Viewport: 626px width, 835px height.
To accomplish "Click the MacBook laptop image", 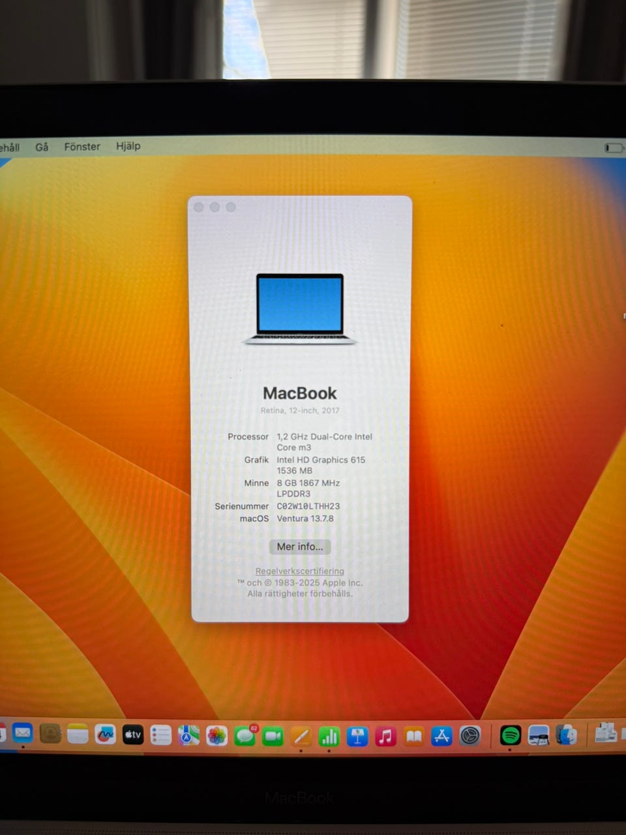I will (300, 309).
